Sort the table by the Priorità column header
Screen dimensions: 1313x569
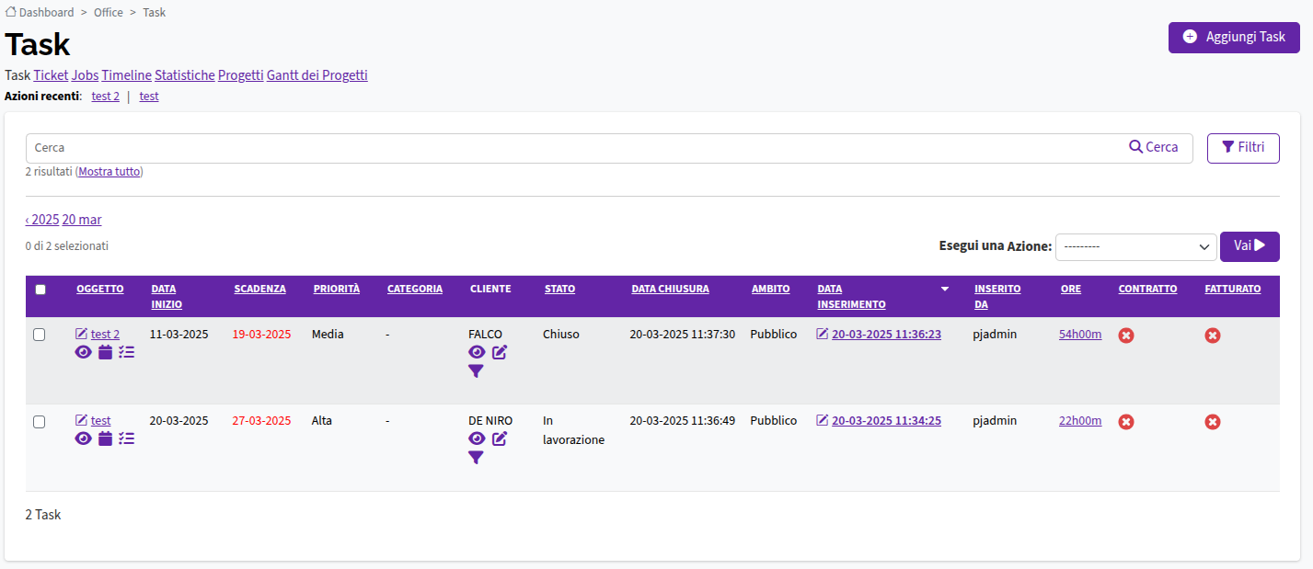(337, 289)
